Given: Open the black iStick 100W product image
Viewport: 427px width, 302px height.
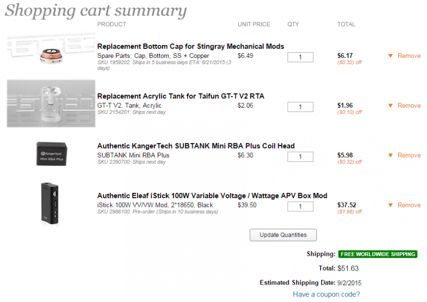Looking at the screenshot, I should 51,203.
